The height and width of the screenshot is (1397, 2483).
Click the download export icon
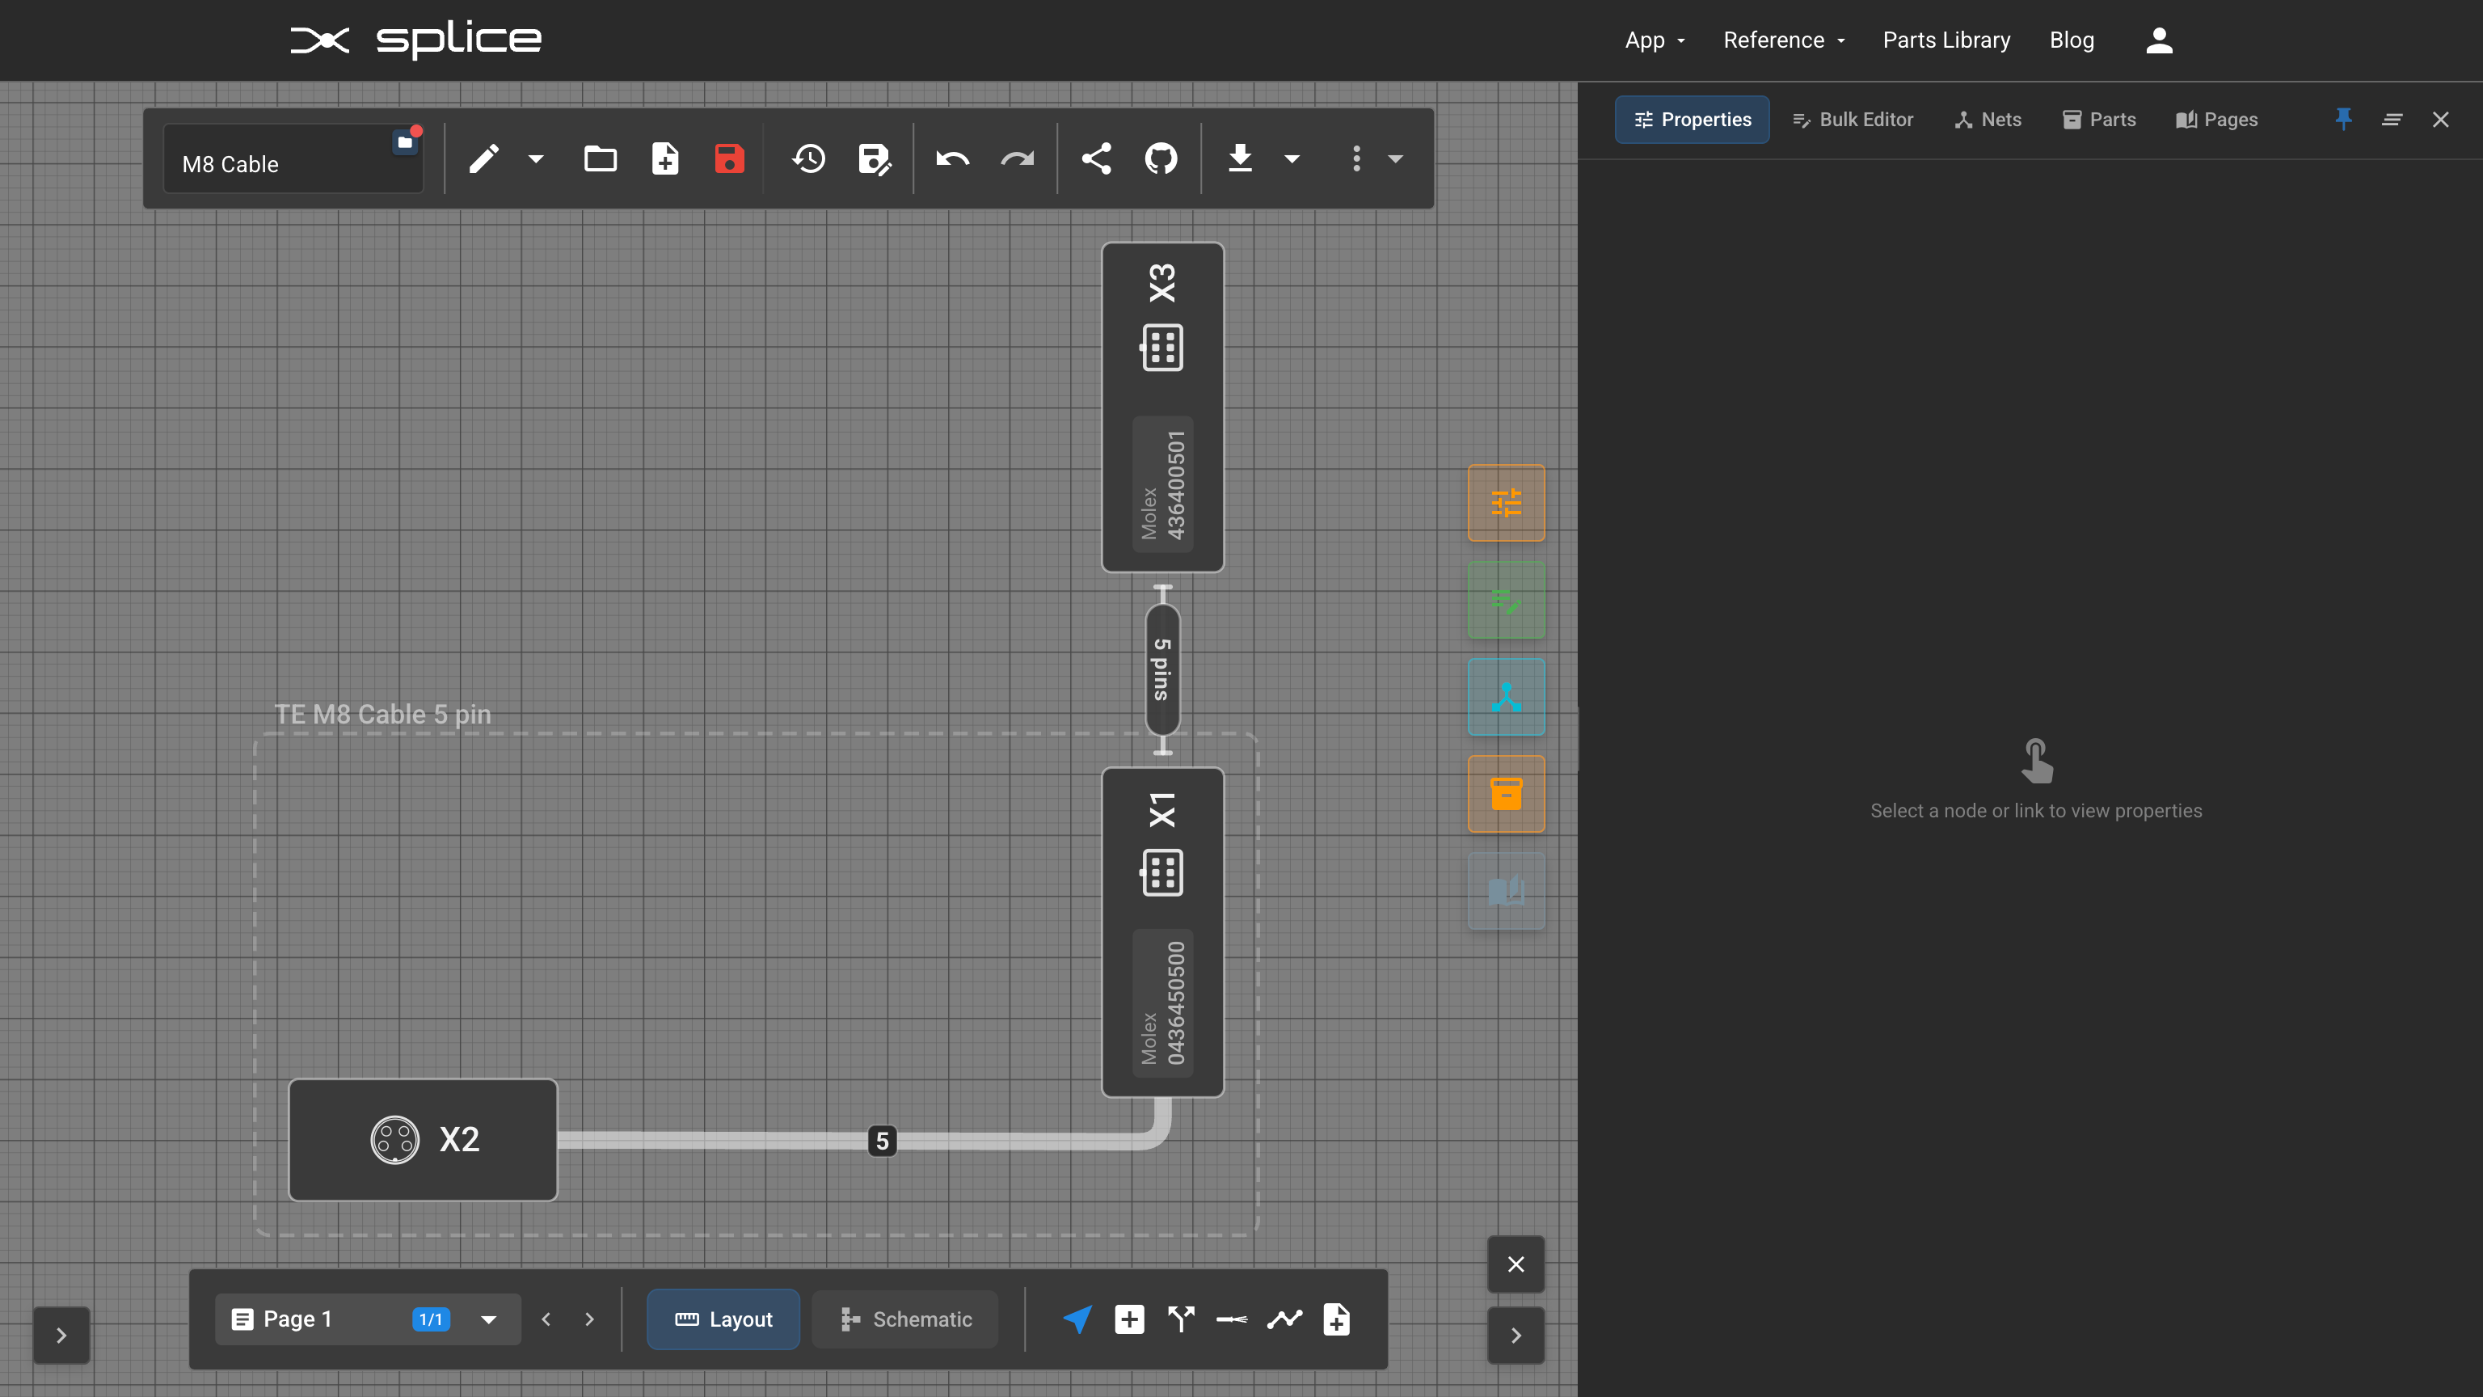(1241, 159)
